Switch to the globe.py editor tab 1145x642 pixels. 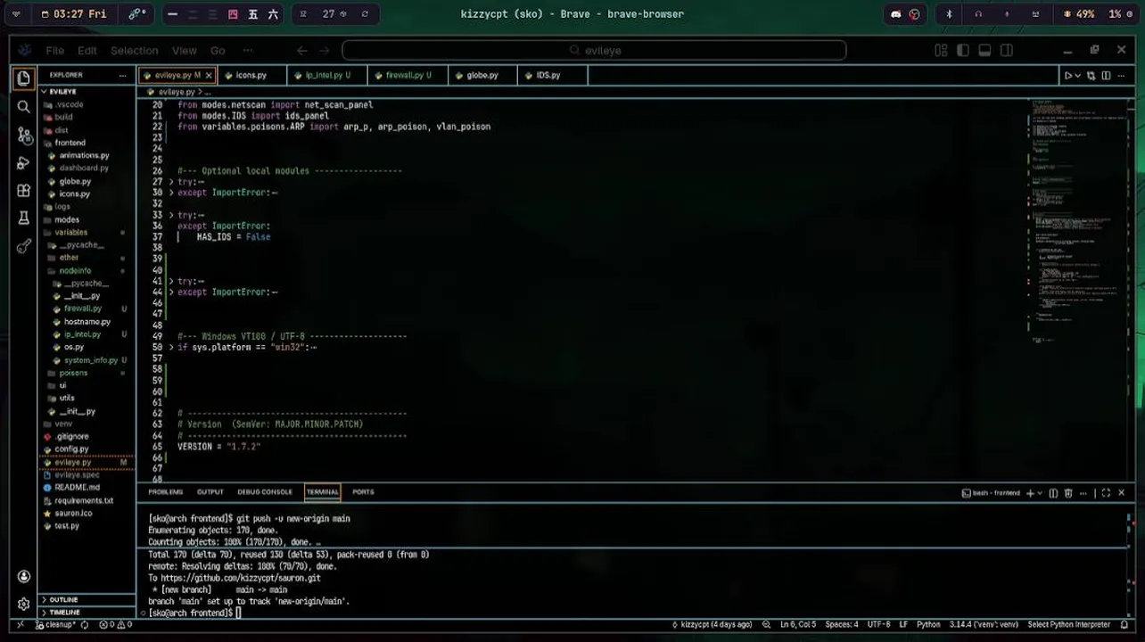point(482,76)
